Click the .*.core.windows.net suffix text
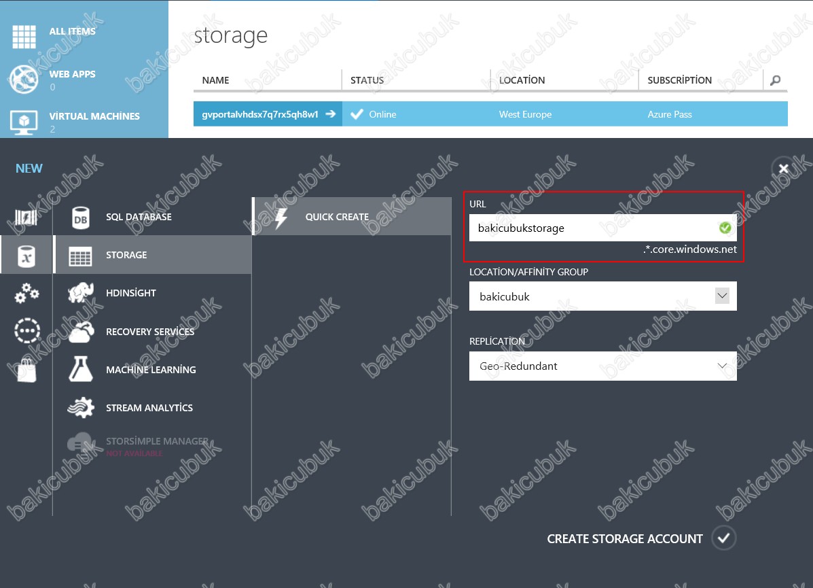Image resolution: width=813 pixels, height=588 pixels. pyautogui.click(x=690, y=249)
